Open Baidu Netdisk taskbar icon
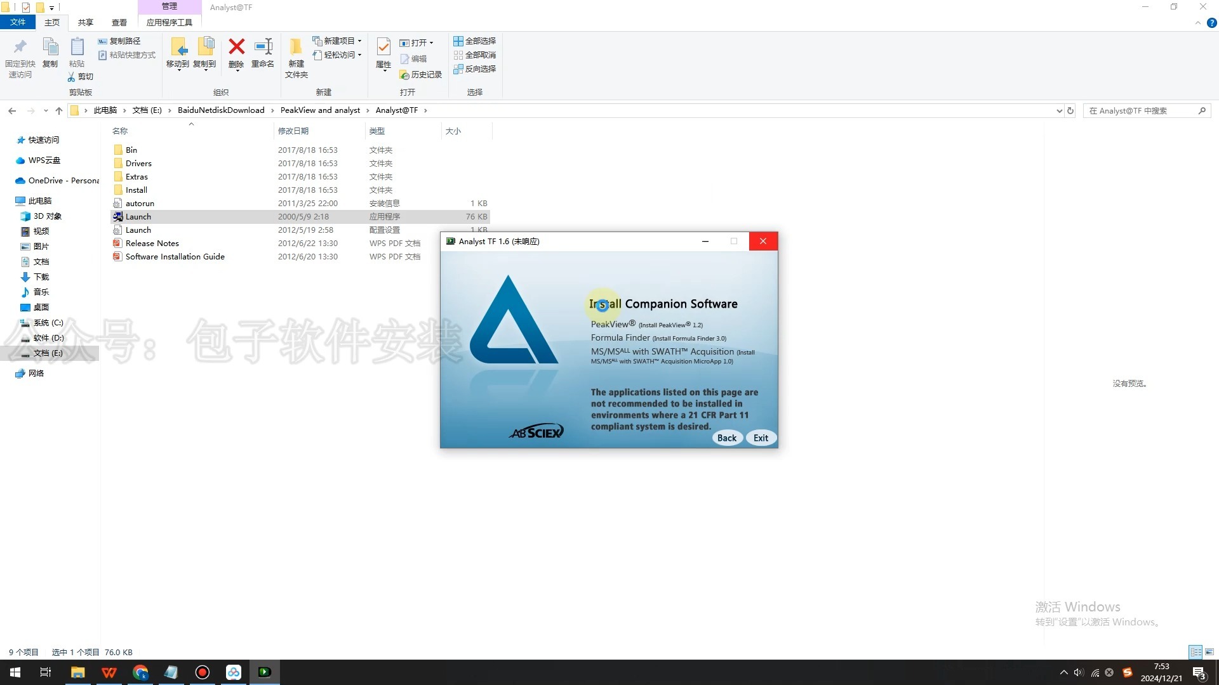 234,672
